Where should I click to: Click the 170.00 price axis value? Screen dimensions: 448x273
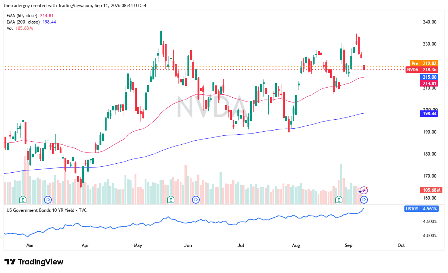coord(430,176)
